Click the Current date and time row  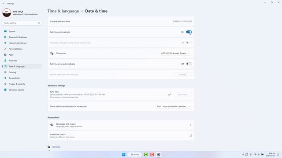tap(121, 22)
